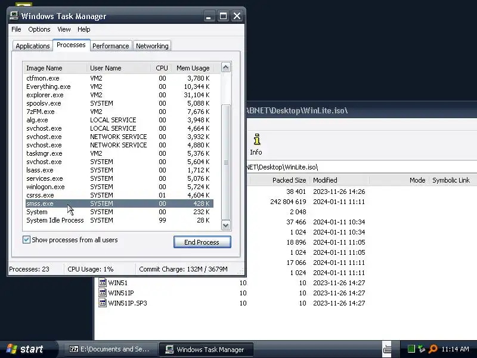Click the Task Manager title bar icon
Viewport: 477px width, 358px height.
(x=14, y=16)
